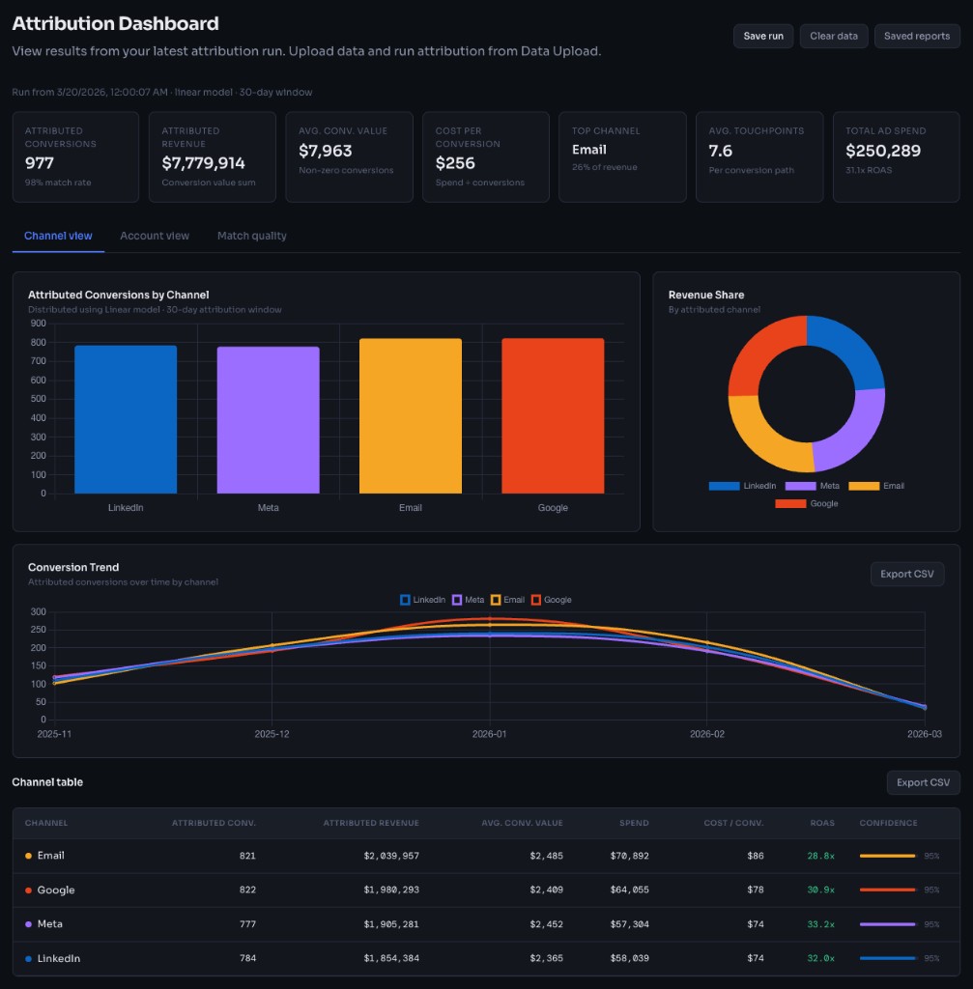The height and width of the screenshot is (989, 973).
Task: Click the red Google dot in the channel table
Action: (28, 890)
